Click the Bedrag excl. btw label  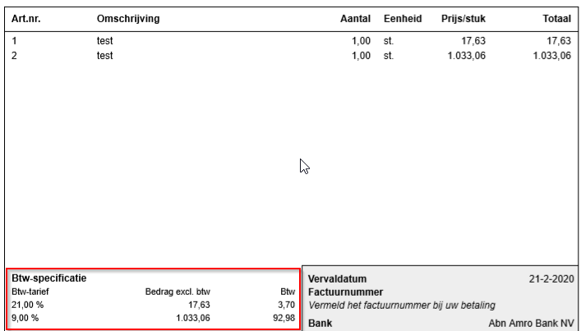tap(178, 292)
